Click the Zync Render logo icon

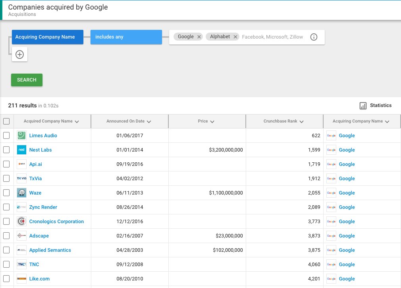21,207
